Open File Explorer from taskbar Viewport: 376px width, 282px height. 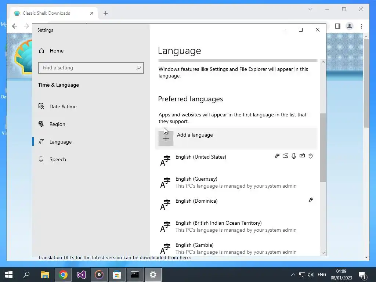[x=45, y=275]
